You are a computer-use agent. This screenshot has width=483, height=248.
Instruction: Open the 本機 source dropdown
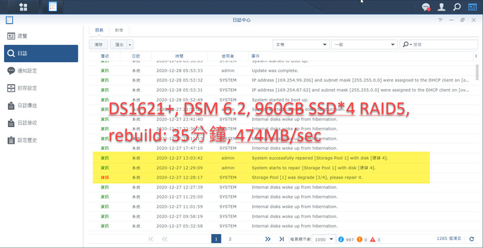(301, 45)
